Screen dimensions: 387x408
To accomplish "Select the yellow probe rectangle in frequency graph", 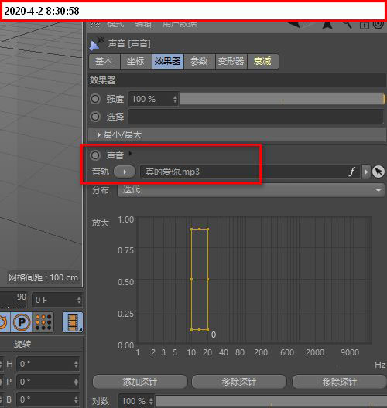I will pyautogui.click(x=200, y=279).
